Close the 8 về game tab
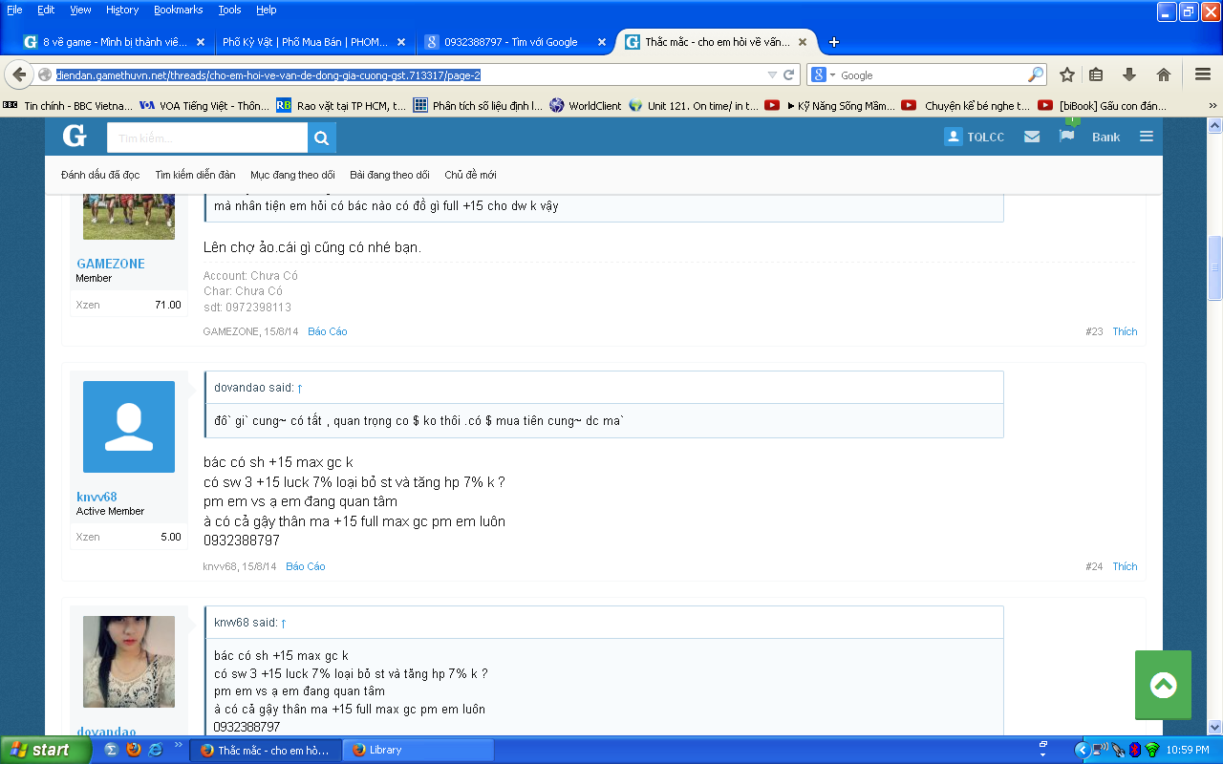This screenshot has width=1223, height=764. (x=200, y=42)
